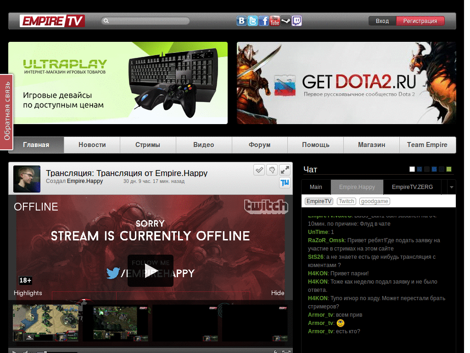Open the Магазин menu item
Viewport: 470px width, 353px height.
coord(372,145)
